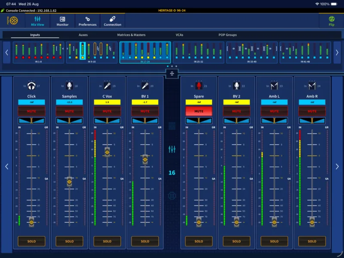Screen dimensions: 344x258
Task: Click the Midas logo icon
Action: click(x=12, y=21)
